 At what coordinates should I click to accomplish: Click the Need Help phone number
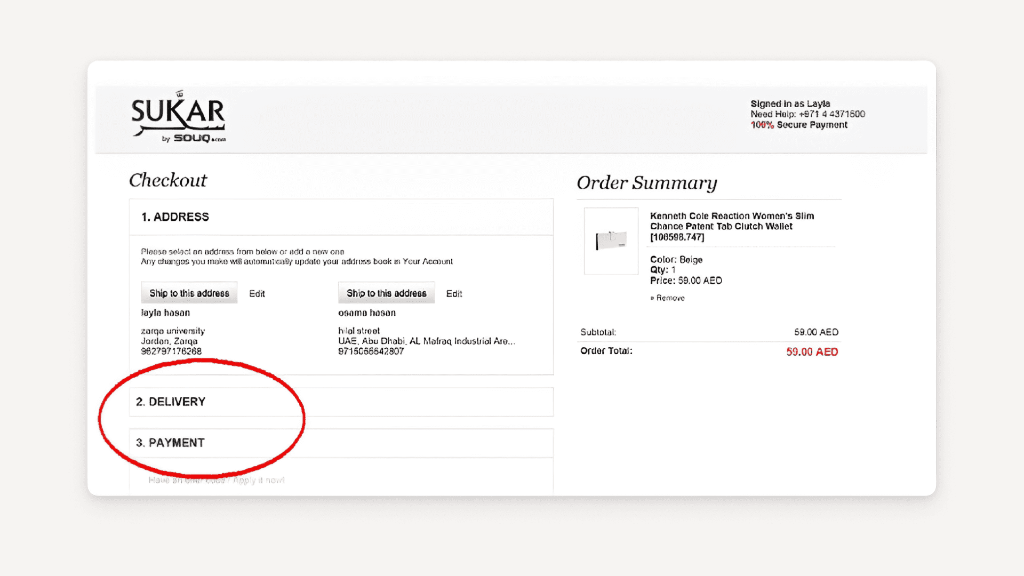tap(831, 114)
